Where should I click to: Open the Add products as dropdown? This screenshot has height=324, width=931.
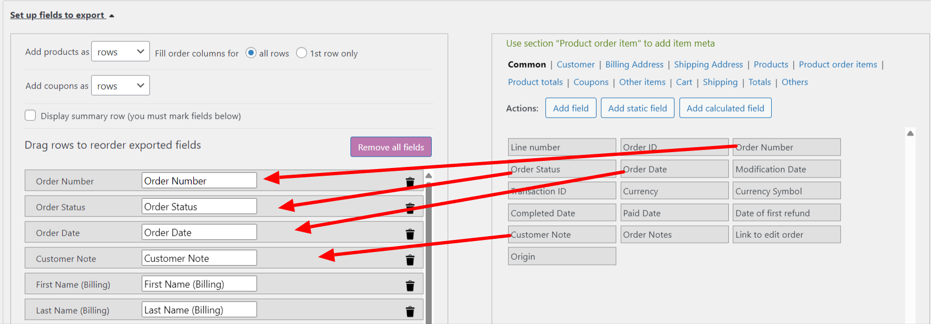point(120,52)
